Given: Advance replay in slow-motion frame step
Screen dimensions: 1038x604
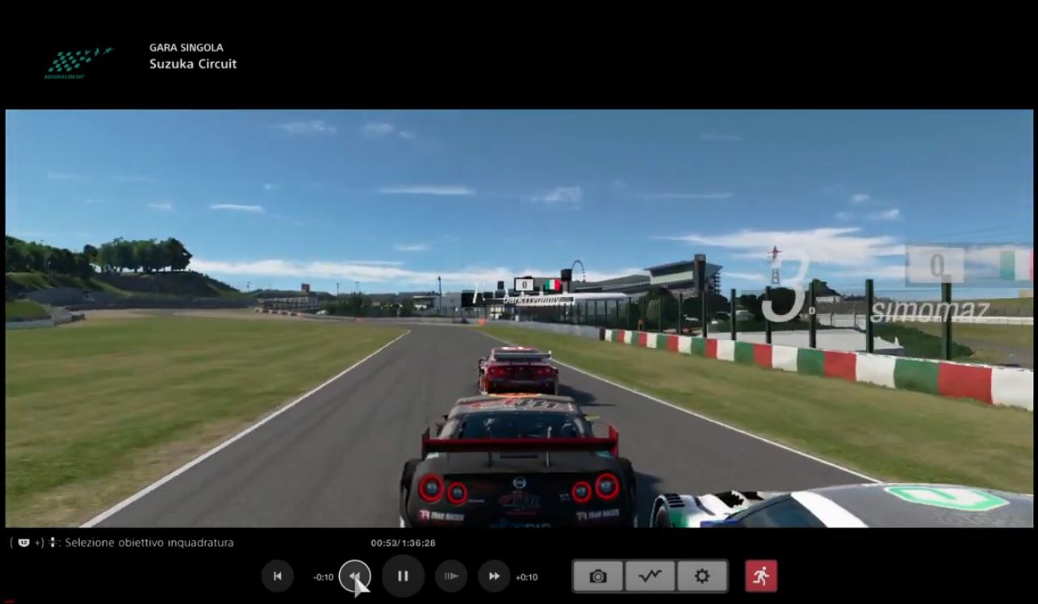Looking at the screenshot, I should point(451,577).
